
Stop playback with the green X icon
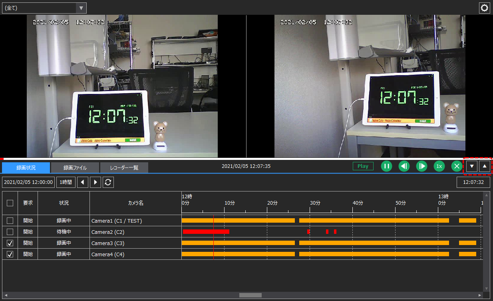point(456,166)
